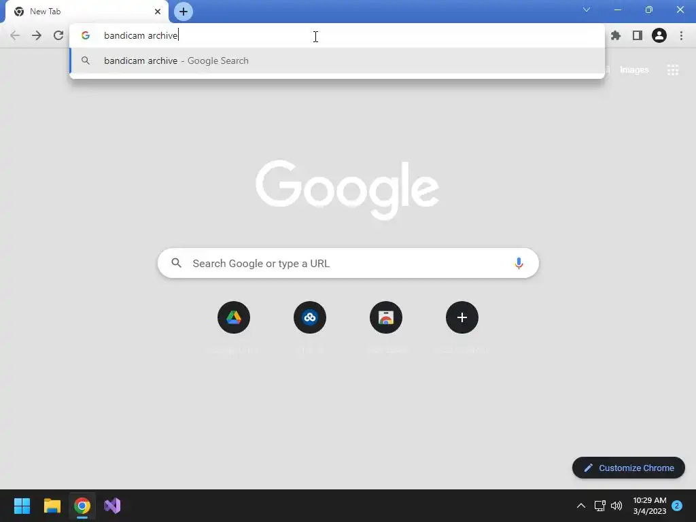Open the clock showing 10:29 AM
The image size is (696, 522).
pos(649,506)
